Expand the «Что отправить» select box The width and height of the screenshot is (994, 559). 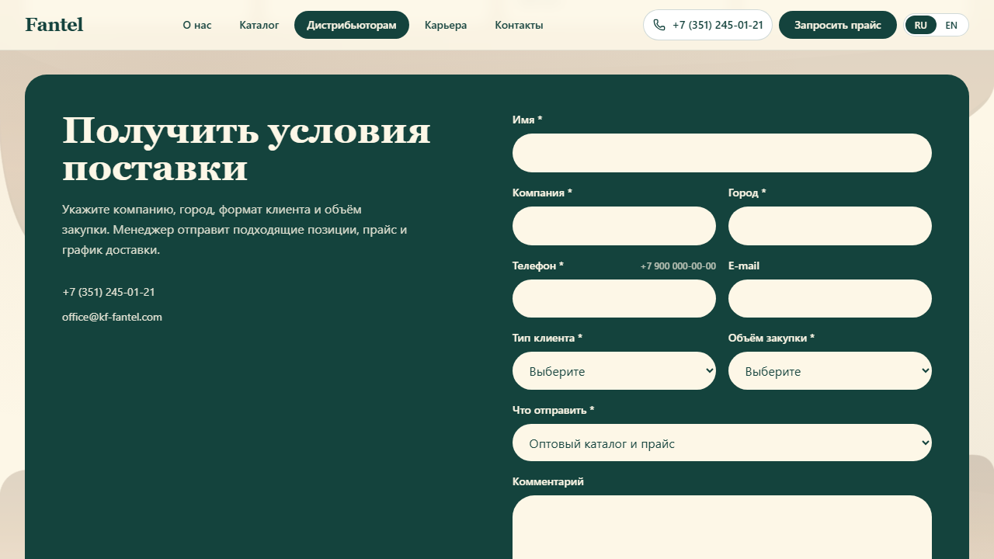click(722, 443)
